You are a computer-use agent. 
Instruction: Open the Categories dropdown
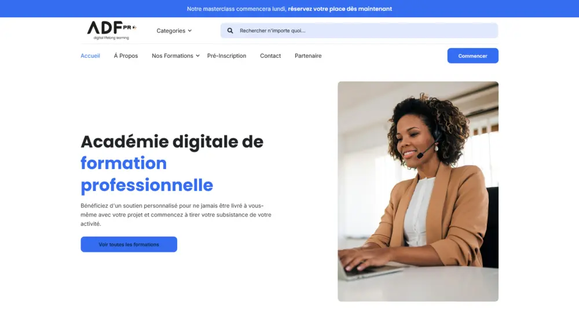pos(174,31)
